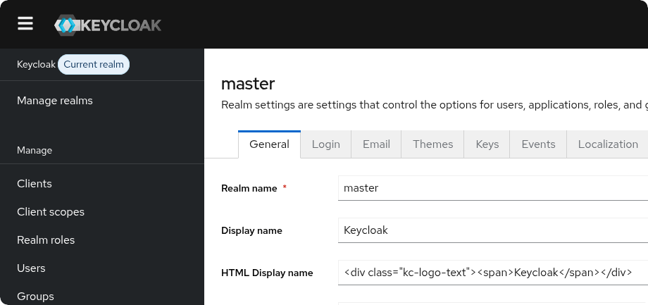Click the Current realm badge

[94, 65]
